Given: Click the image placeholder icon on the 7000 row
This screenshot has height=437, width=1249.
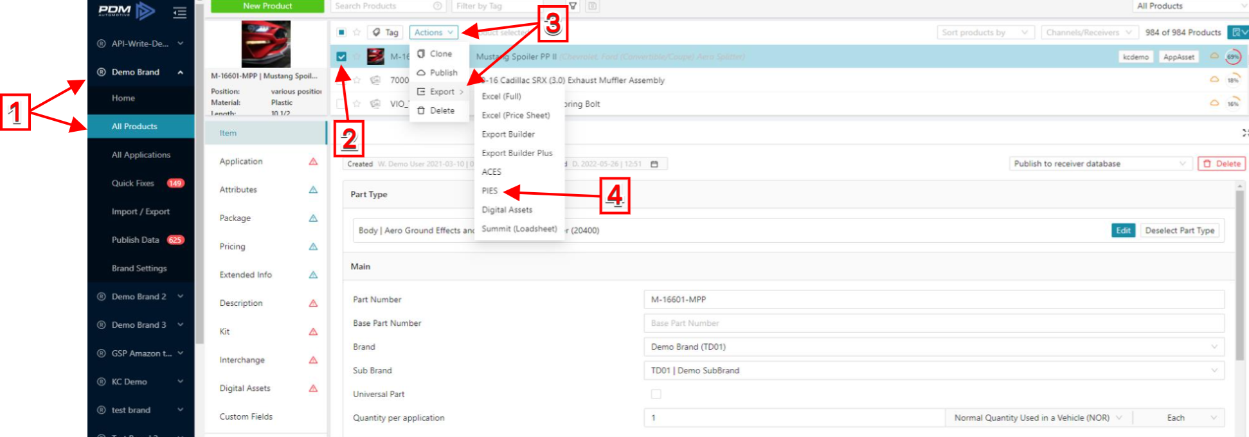Looking at the screenshot, I should tap(375, 80).
